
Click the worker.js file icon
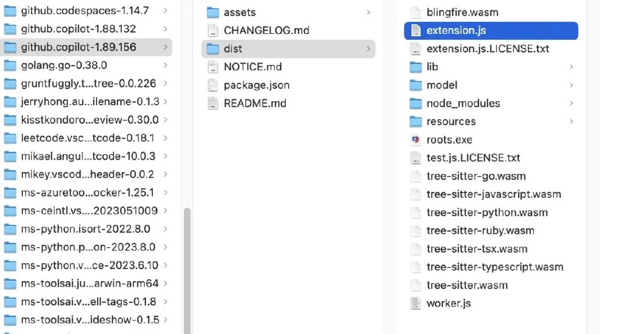(416, 304)
